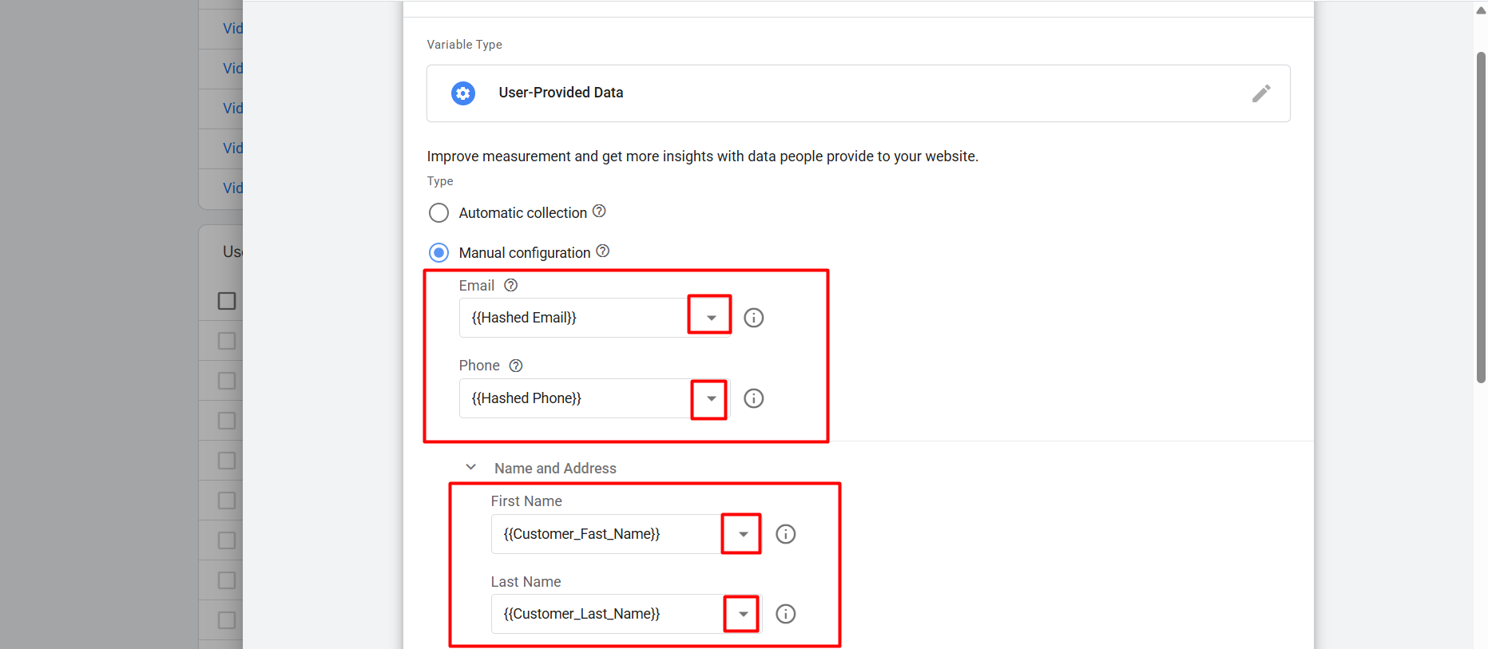
Task: Click the pencil edit icon for Variable Type
Action: pyautogui.click(x=1260, y=93)
